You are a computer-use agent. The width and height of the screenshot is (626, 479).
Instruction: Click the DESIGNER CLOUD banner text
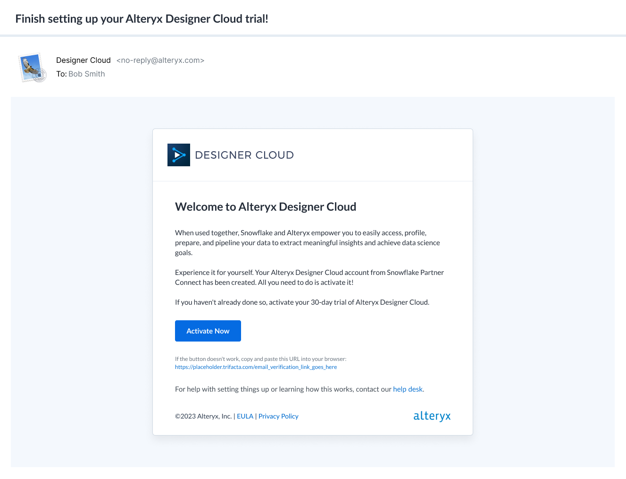244,155
